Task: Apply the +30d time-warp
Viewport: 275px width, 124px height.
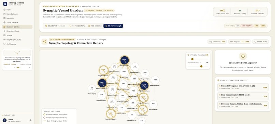Action: point(263,26)
